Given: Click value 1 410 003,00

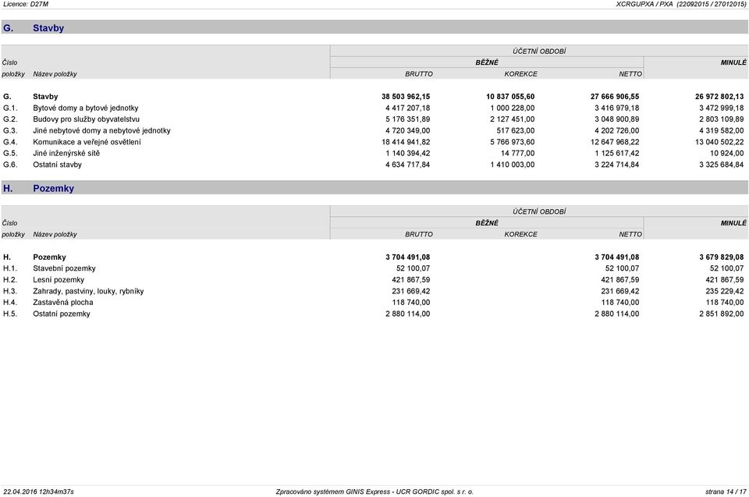Looking at the screenshot, I should [x=512, y=165].
